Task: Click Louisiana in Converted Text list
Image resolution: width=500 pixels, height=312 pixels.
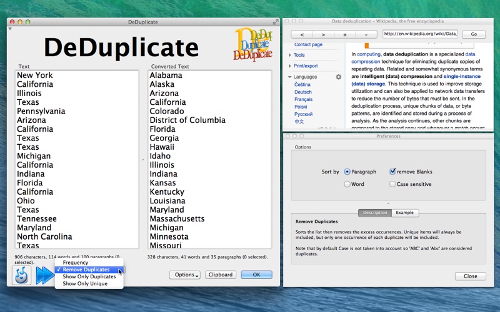Action: [x=167, y=201]
